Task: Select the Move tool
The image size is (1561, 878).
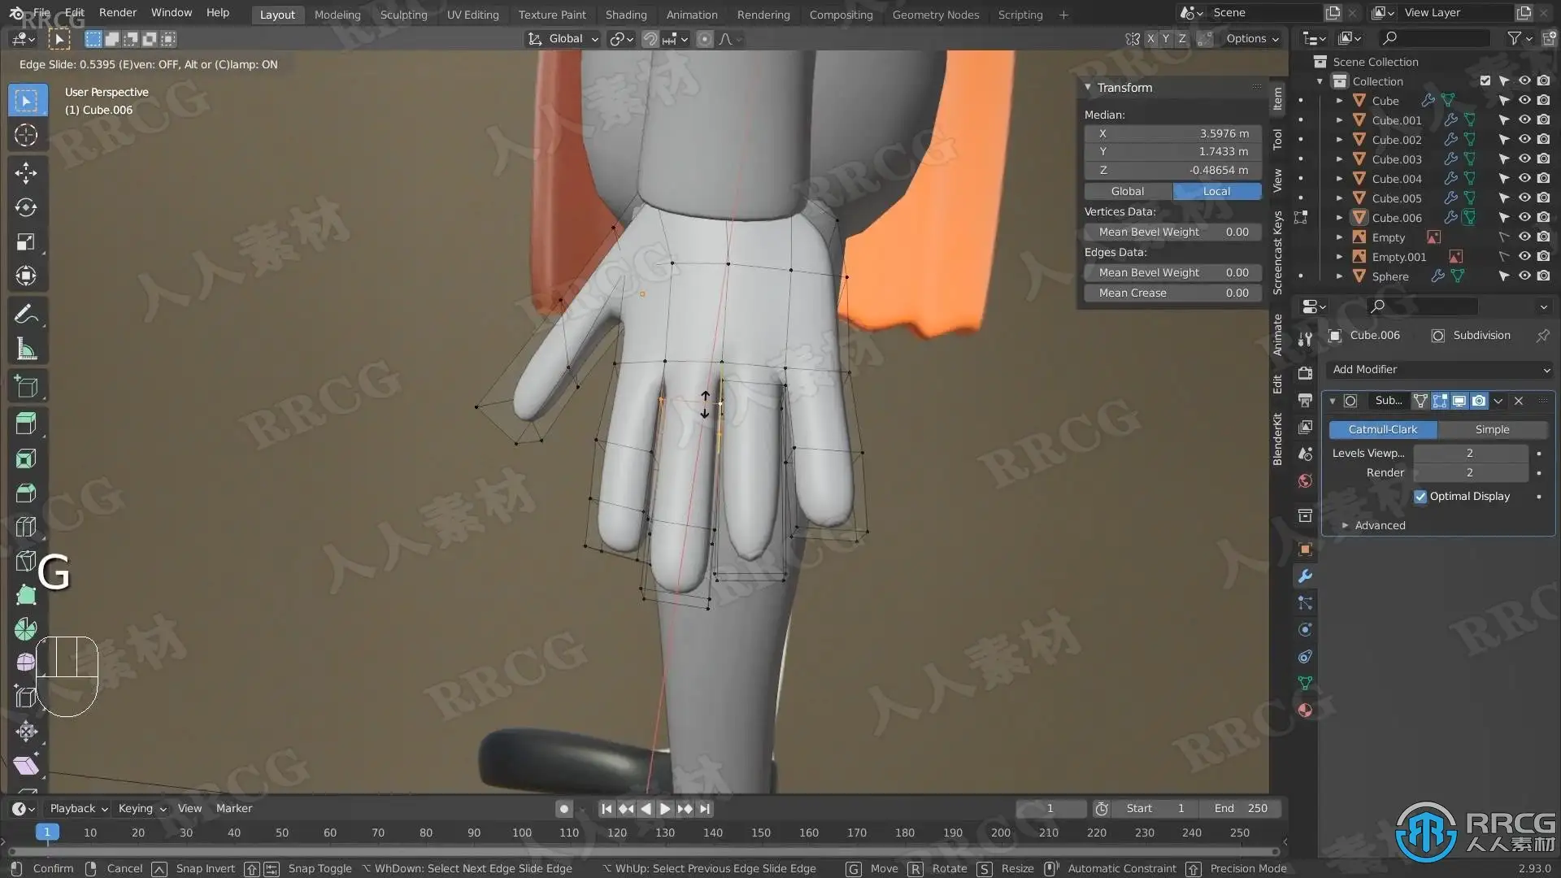Action: click(26, 172)
